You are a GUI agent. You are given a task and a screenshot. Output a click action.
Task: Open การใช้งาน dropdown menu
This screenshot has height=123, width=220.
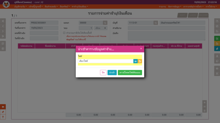coord(211,7)
